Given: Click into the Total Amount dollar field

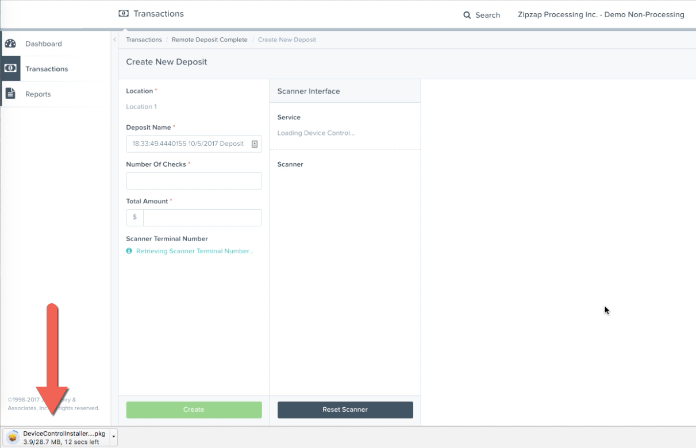Looking at the screenshot, I should pos(202,218).
